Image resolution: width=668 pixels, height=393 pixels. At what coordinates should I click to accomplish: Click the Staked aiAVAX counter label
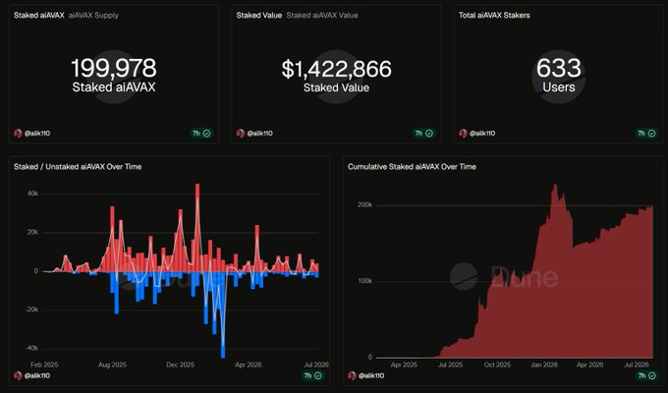tap(114, 87)
